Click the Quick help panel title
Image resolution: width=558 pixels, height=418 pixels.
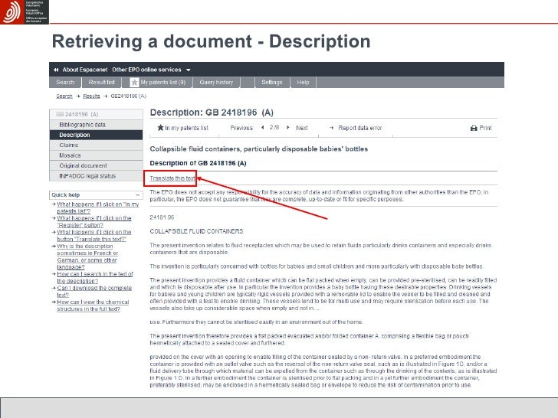(x=65, y=195)
